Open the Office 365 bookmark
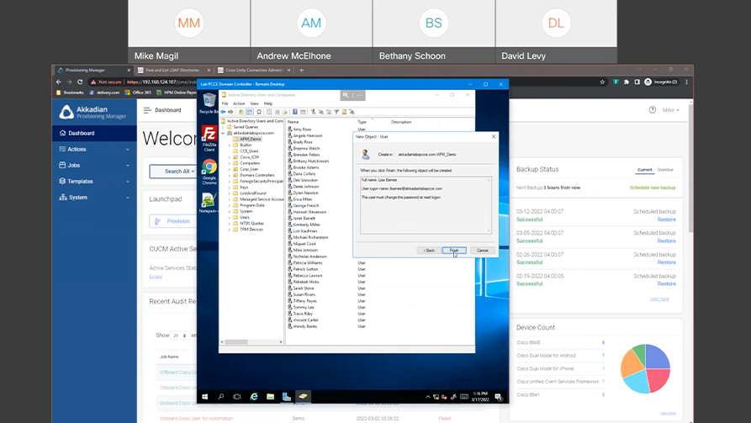The height and width of the screenshot is (423, 751). click(138, 93)
